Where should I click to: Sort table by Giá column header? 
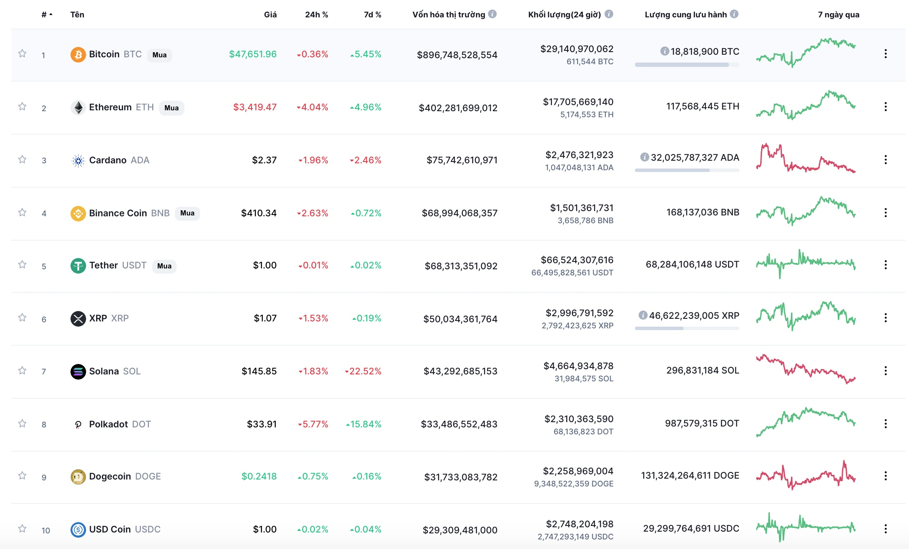pyautogui.click(x=271, y=15)
